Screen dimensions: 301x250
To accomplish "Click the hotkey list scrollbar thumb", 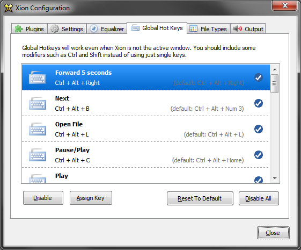I will (x=275, y=83).
